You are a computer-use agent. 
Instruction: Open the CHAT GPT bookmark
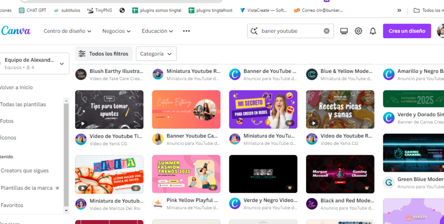[x=33, y=10]
